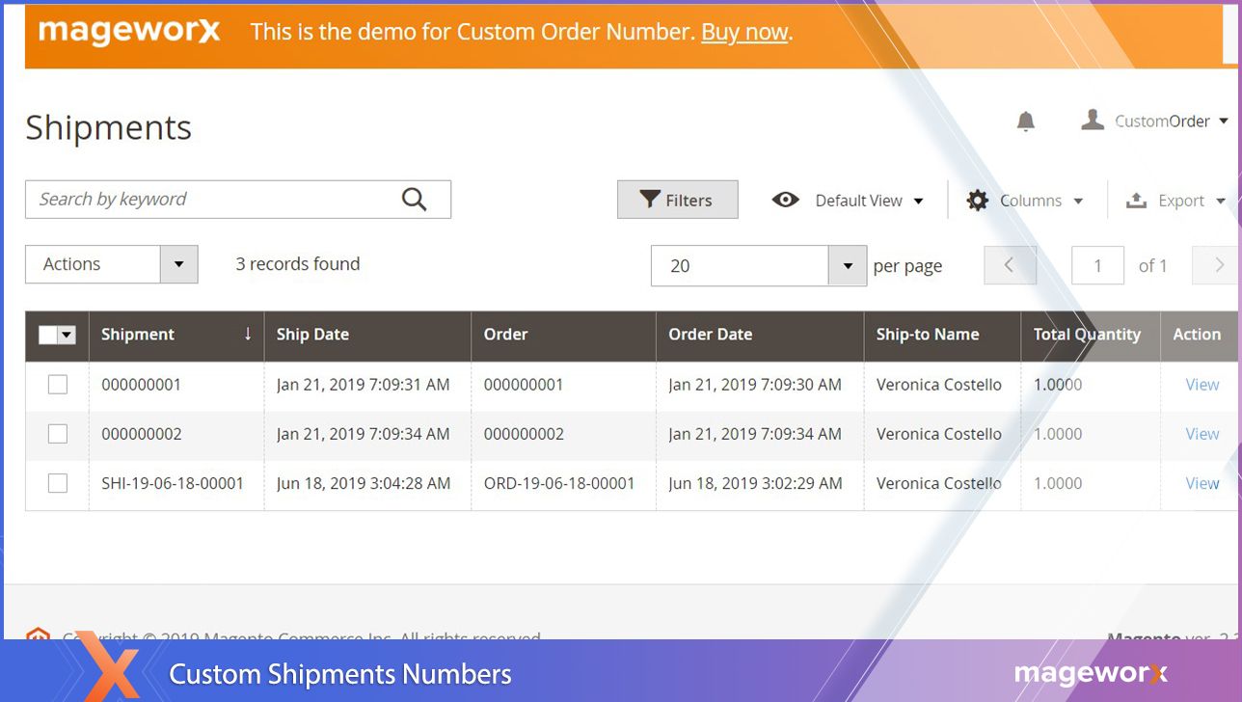1242x702 pixels.
Task: Go to next page arrow
Action: click(x=1217, y=265)
